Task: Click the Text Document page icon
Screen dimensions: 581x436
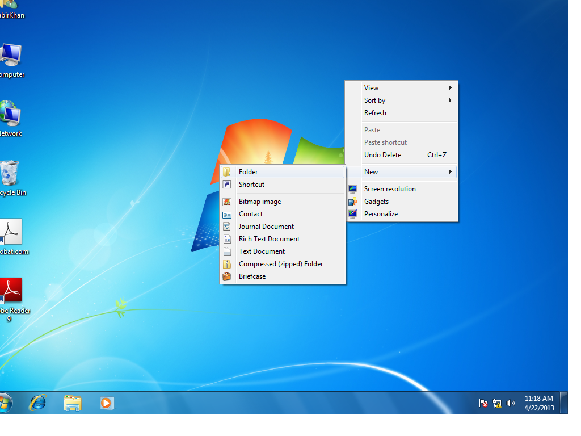Action: 227,251
